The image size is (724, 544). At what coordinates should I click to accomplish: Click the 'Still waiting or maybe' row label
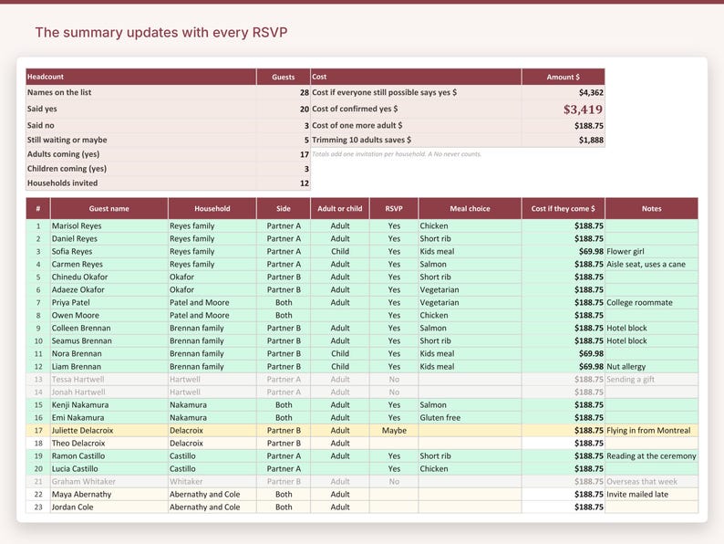(67, 140)
